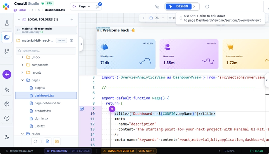
Task: Select material-kit-react-main local directory
Action: pyautogui.click(x=46, y=30)
